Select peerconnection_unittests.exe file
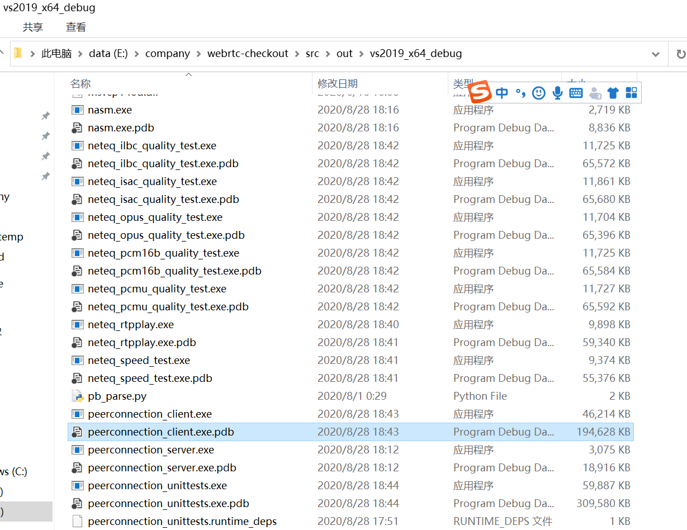Image resolution: width=687 pixels, height=530 pixels. pyautogui.click(x=157, y=486)
